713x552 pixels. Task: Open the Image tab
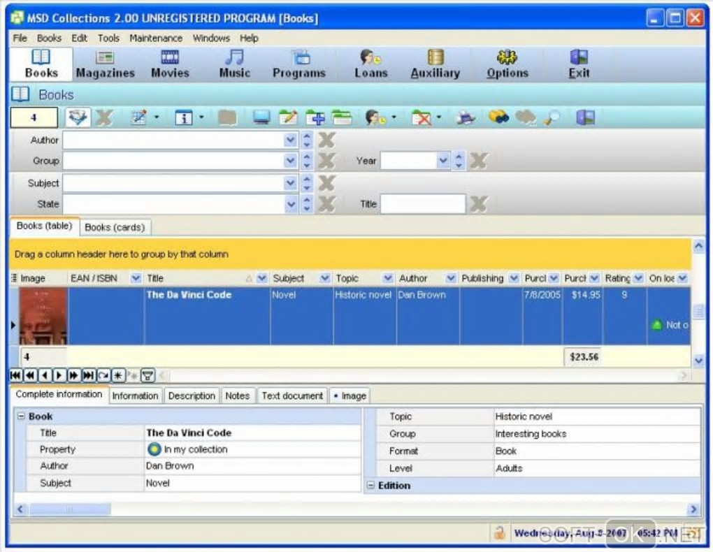(350, 395)
